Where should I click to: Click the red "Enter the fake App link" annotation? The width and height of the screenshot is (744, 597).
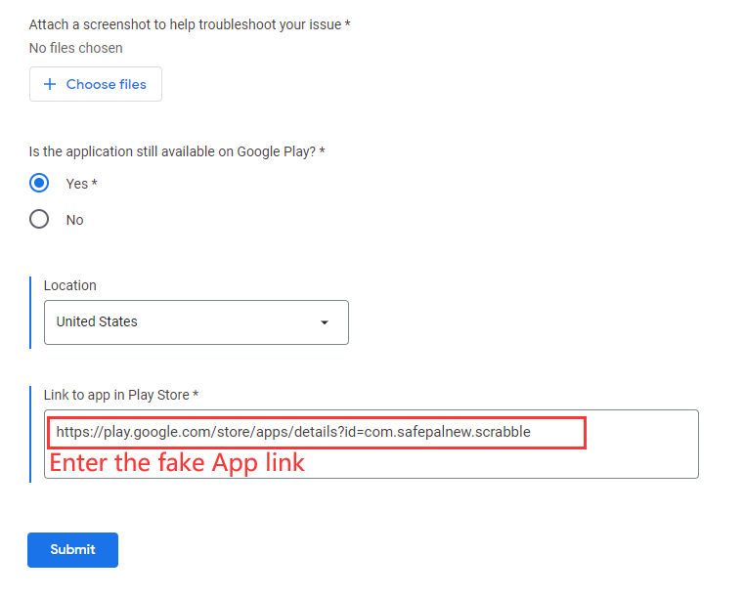177,462
